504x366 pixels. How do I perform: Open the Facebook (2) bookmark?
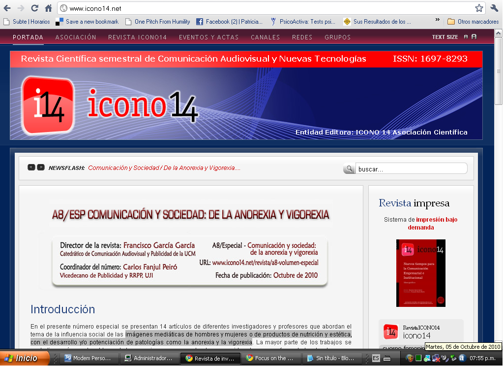(x=229, y=22)
